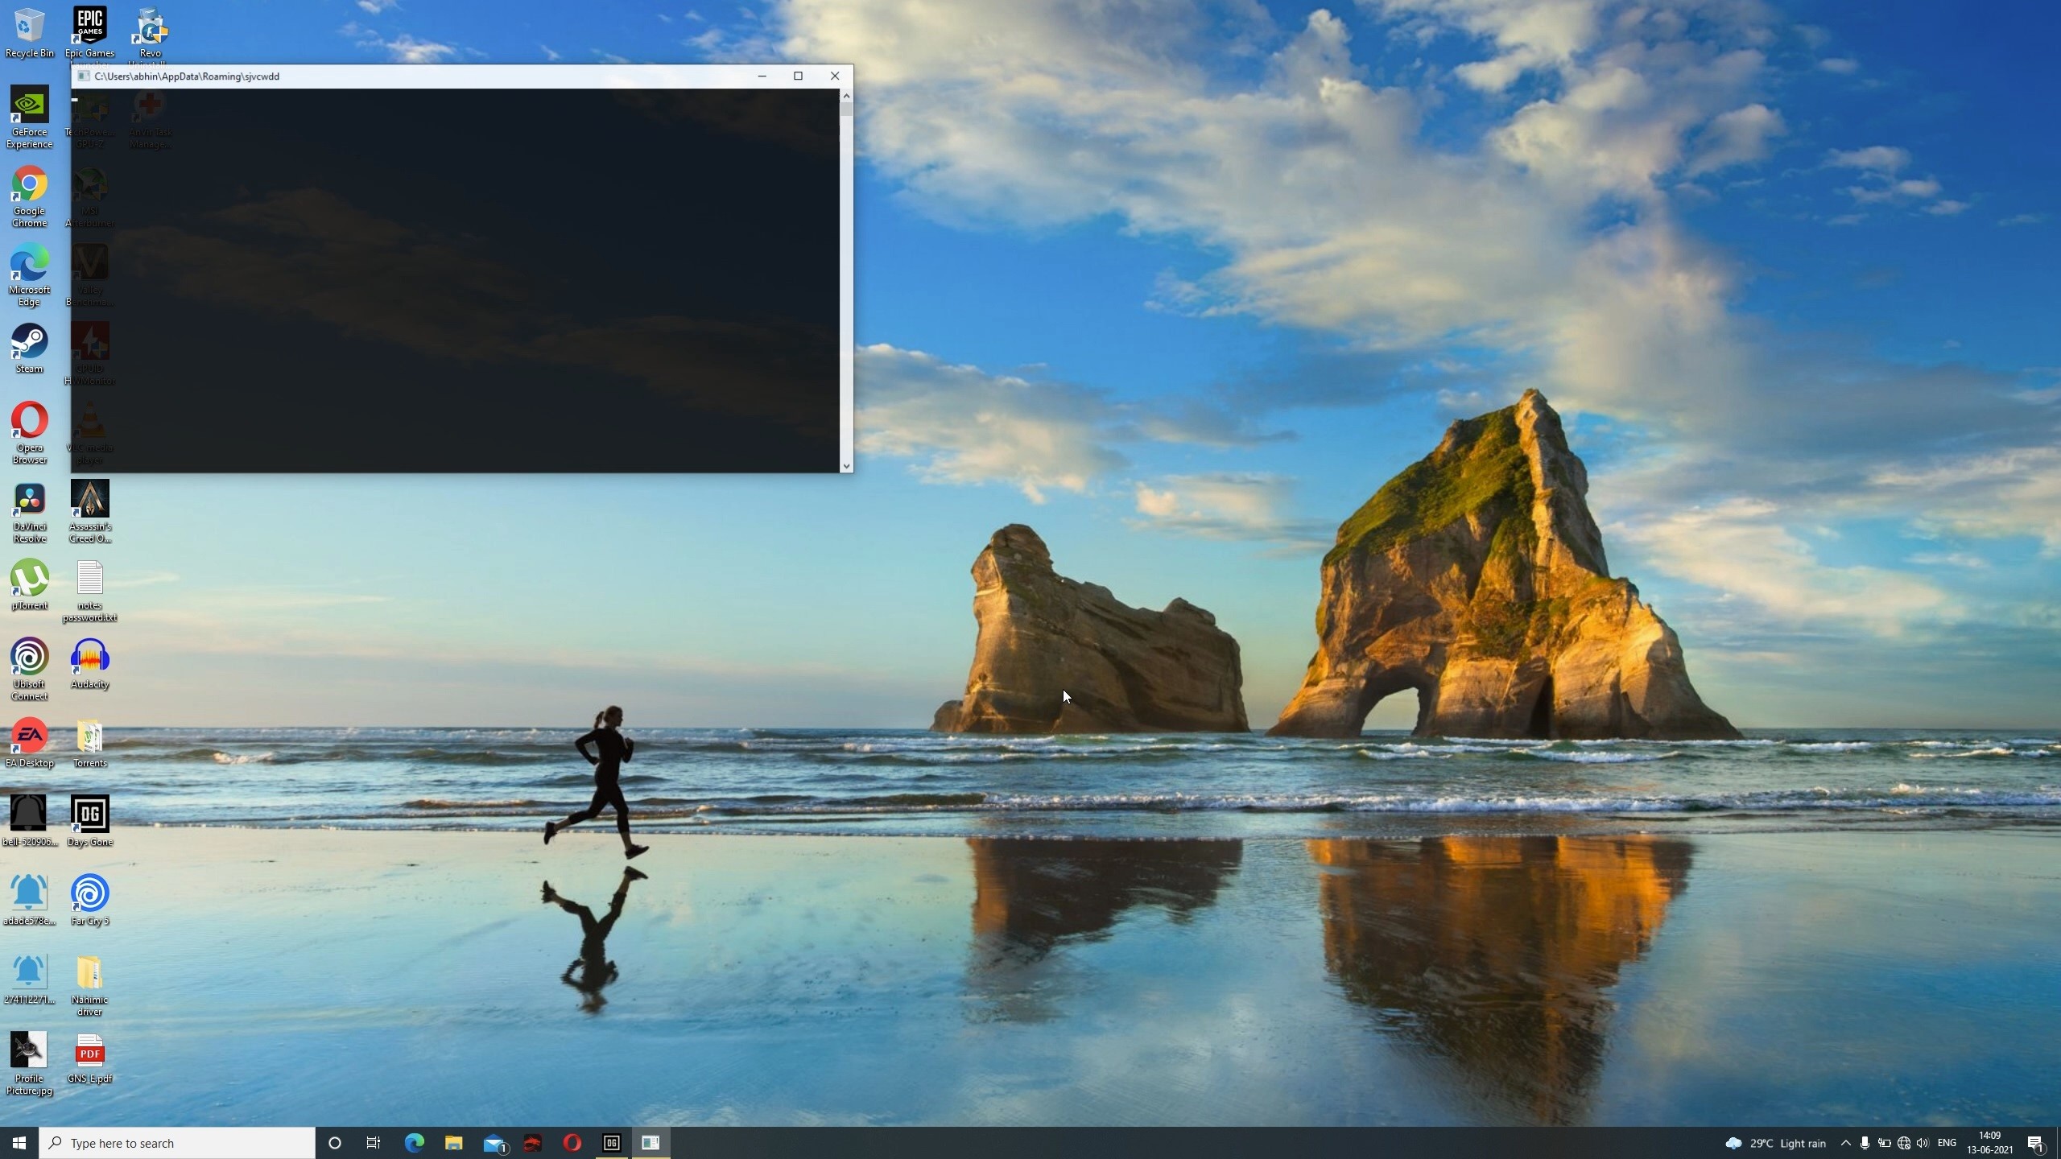
Task: Select the µTorrent desktop shortcut
Action: point(29,585)
